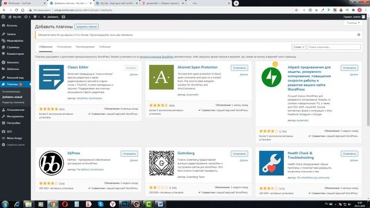This screenshot has width=370, height=208.
Task: Open new browser tab
Action: [x=236, y=3]
